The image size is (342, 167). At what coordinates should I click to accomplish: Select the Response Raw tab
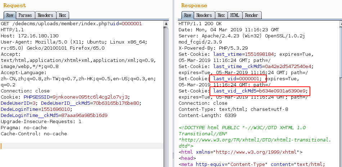coord(188,15)
